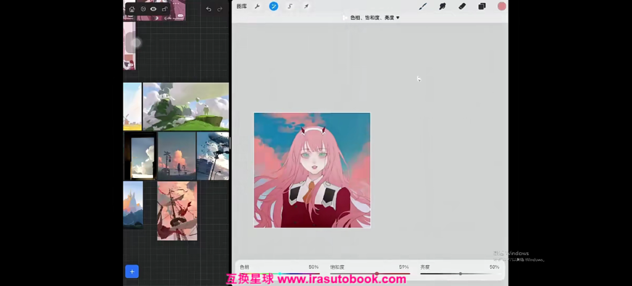Select the Selection S-shaped tool
Viewport: 632px width, 286px height.
[x=290, y=6]
